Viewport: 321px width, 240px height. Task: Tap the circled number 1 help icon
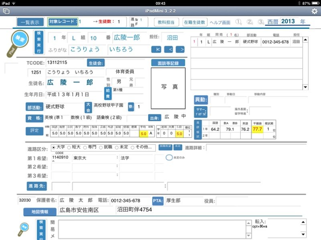click(238, 22)
